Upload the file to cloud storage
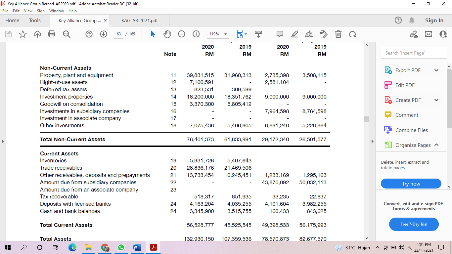Viewport: 452px width, 254px height. point(37,34)
